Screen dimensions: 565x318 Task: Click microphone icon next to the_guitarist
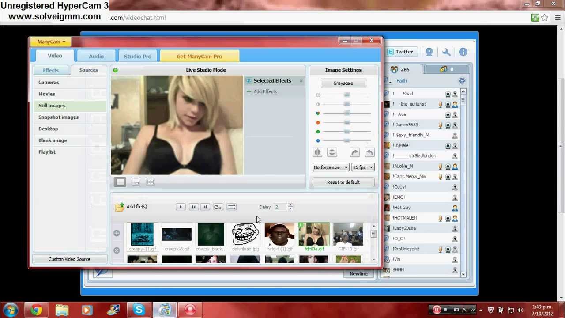click(440, 104)
